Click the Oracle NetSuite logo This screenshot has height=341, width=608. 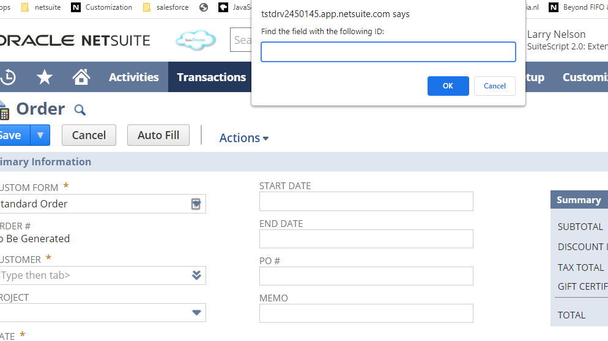[x=75, y=40]
